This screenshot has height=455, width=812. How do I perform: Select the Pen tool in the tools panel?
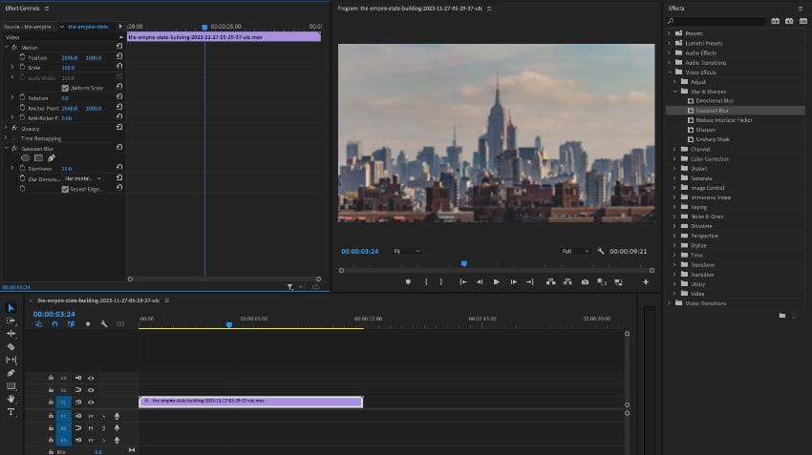[x=11, y=373]
